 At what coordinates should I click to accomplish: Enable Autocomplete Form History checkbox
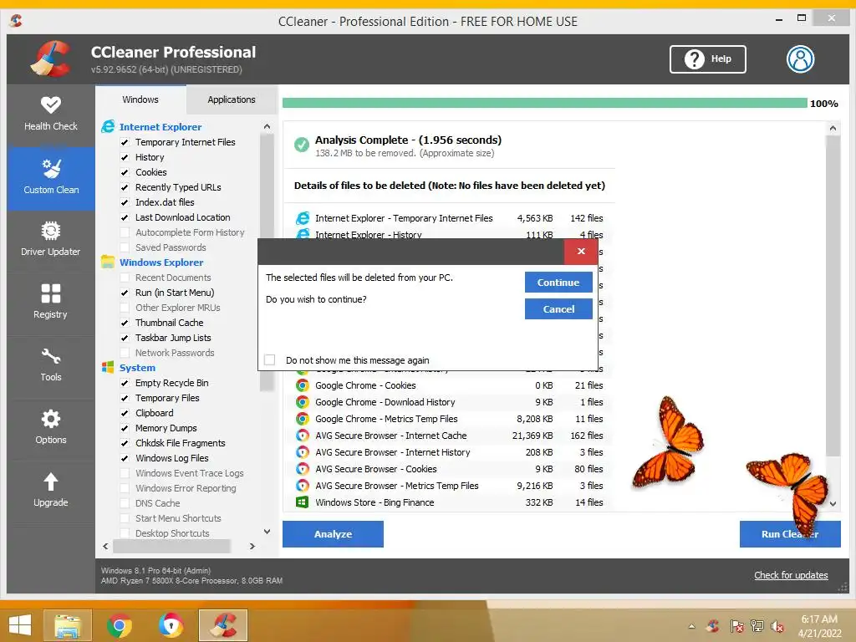[125, 232]
